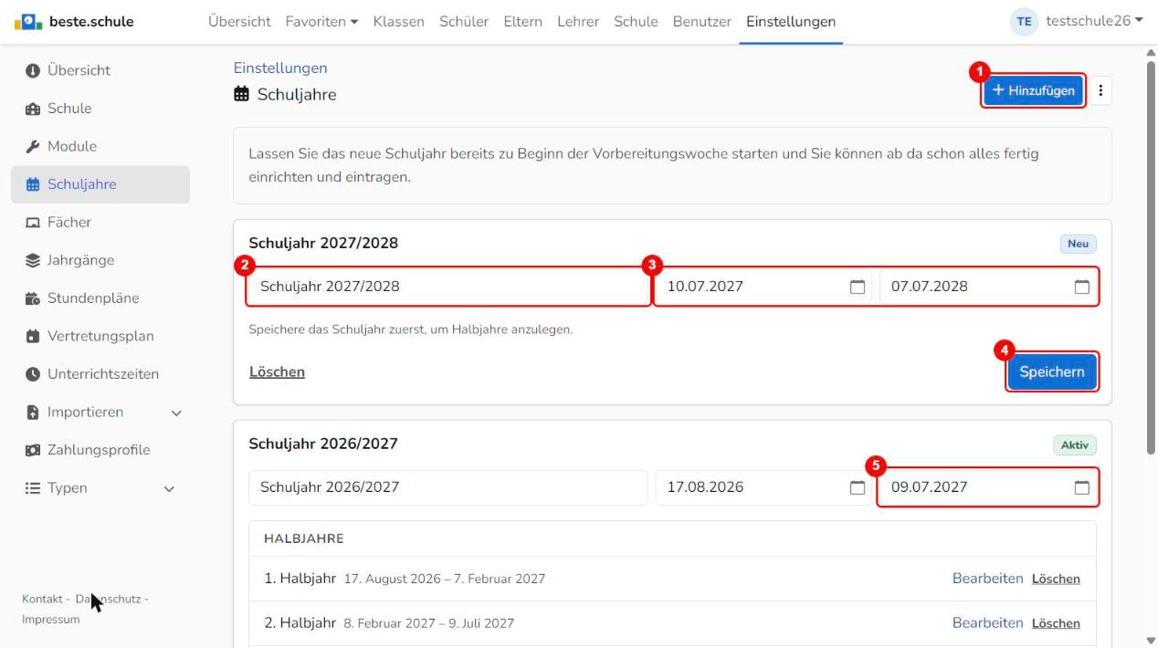
Task: Go to Lehrer in top navigation
Action: point(578,22)
